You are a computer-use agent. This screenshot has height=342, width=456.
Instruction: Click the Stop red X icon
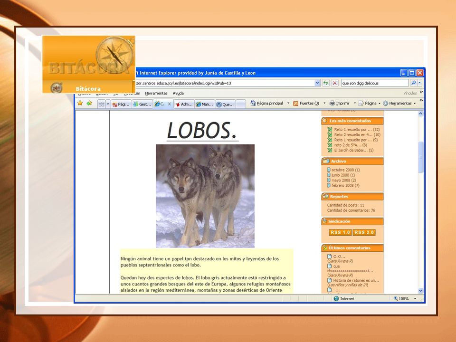click(x=335, y=83)
